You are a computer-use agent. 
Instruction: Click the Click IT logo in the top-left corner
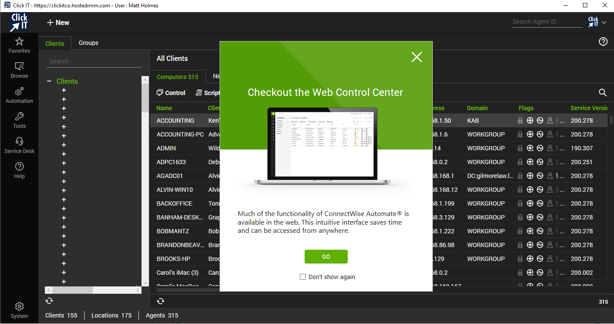tap(19, 22)
